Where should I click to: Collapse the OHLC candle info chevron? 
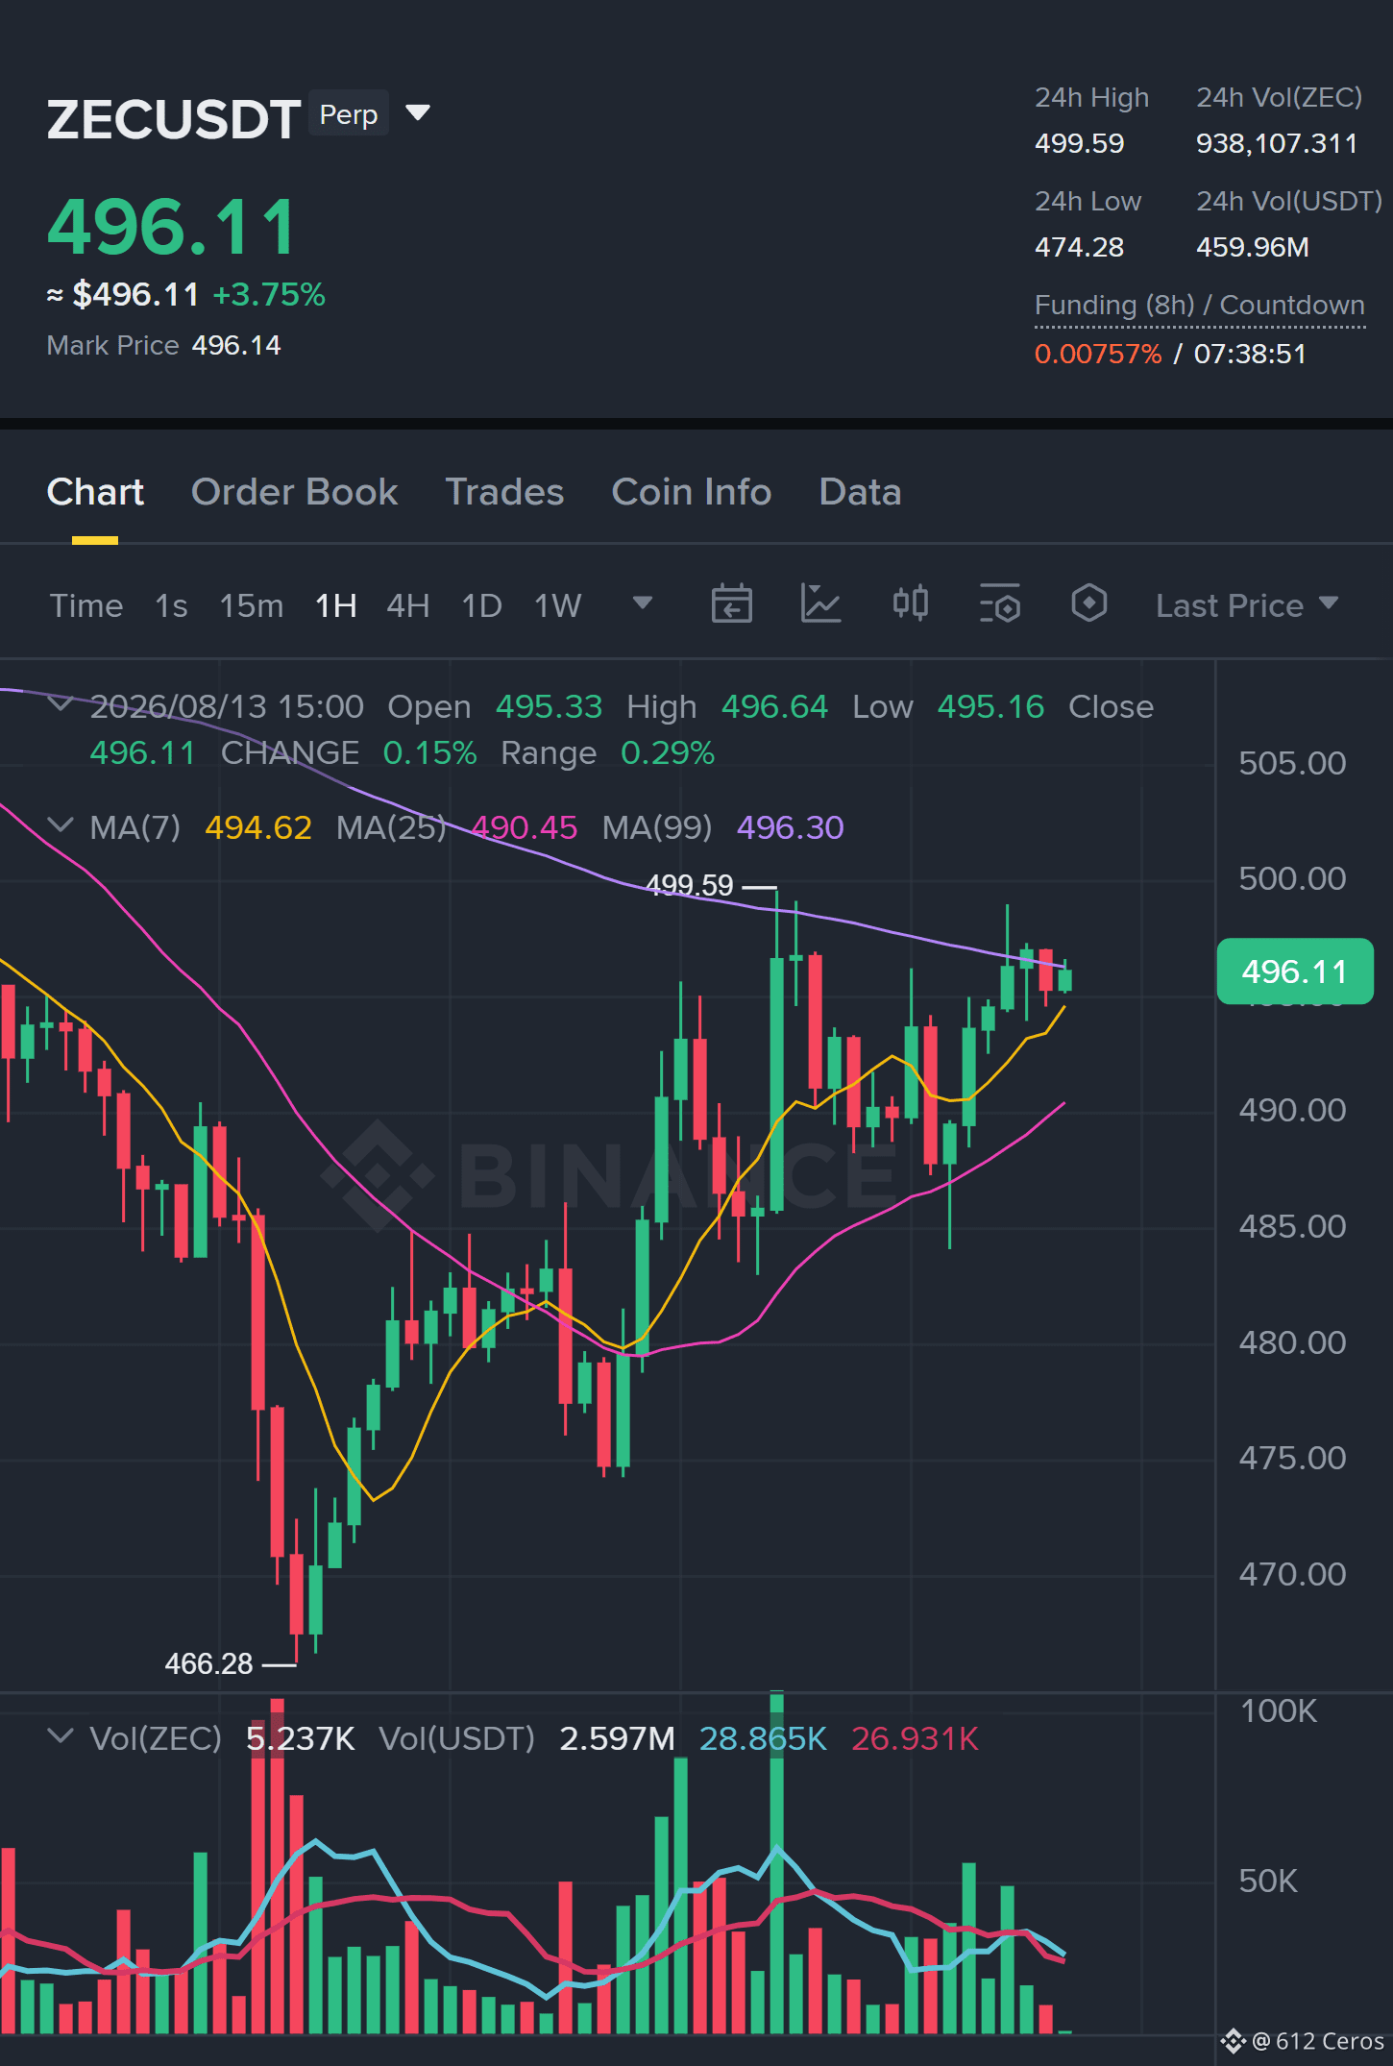[x=61, y=704]
